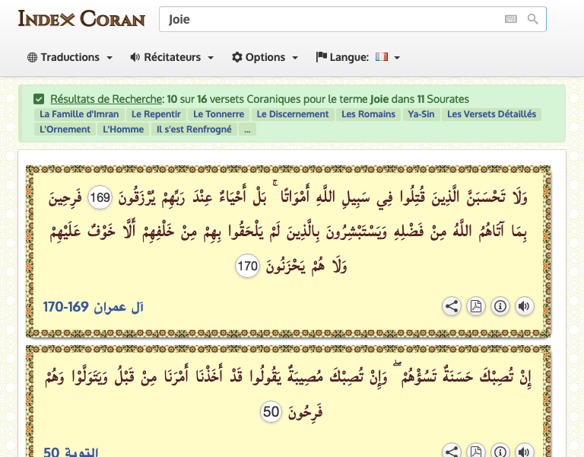Share verse Al Imran 169-170
The width and height of the screenshot is (584, 457).
[452, 306]
